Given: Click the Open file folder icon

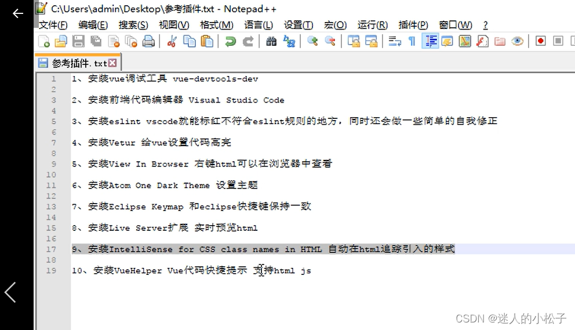Looking at the screenshot, I should pyautogui.click(x=61, y=41).
